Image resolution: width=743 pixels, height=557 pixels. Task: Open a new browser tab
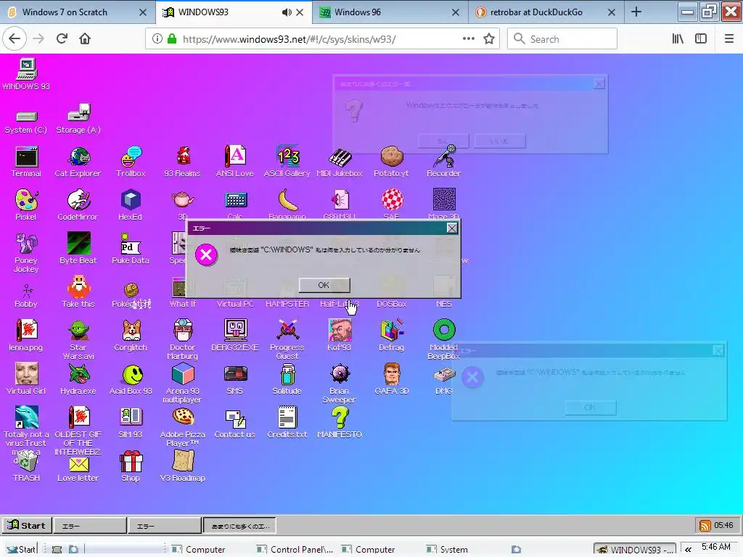pyautogui.click(x=636, y=12)
